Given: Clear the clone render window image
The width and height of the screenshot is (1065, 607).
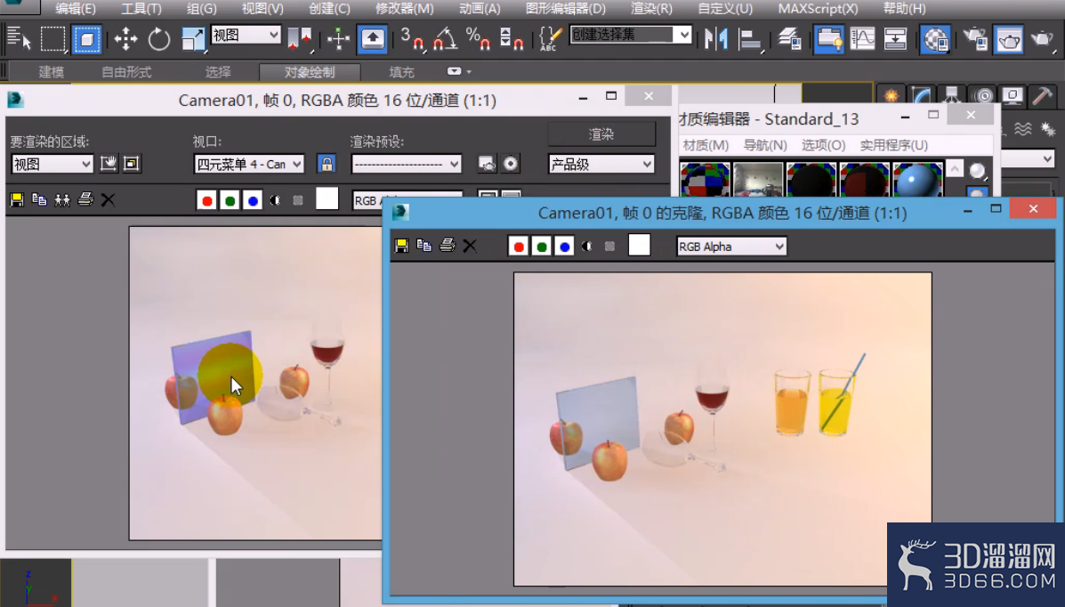Looking at the screenshot, I should click(x=470, y=246).
